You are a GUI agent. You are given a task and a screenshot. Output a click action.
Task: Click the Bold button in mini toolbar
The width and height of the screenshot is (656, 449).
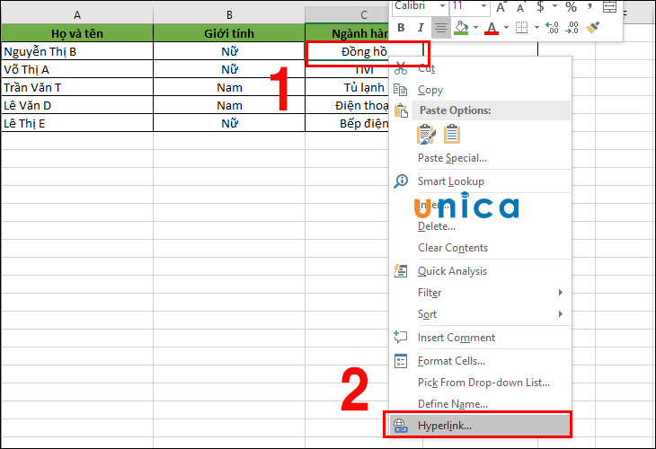[402, 28]
